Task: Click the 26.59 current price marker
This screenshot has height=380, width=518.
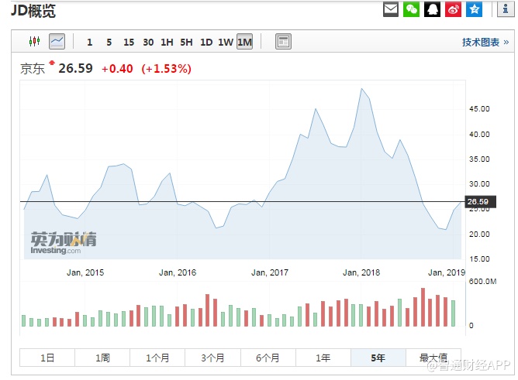Action: [480, 202]
